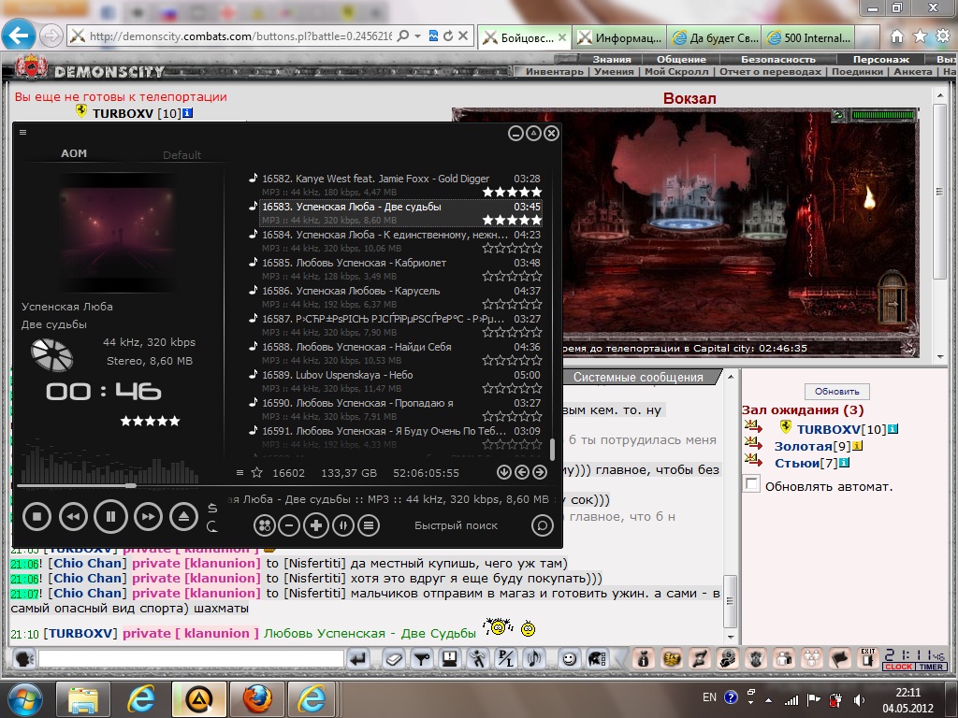Open the Мой Скролл link
Screen dimensions: 958x718
pyautogui.click(x=676, y=71)
